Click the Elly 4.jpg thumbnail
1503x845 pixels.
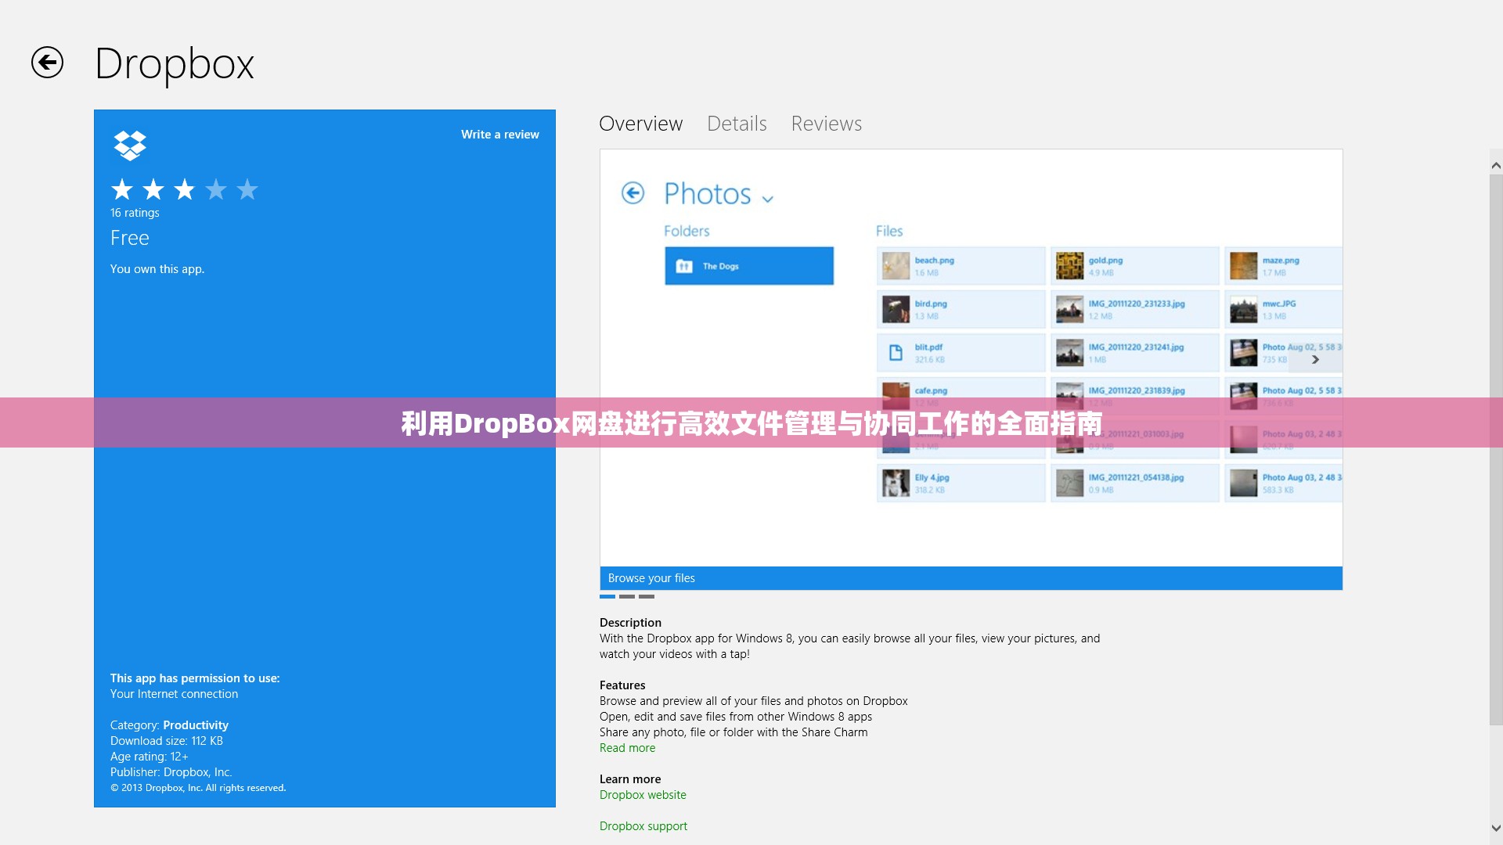[x=894, y=483]
